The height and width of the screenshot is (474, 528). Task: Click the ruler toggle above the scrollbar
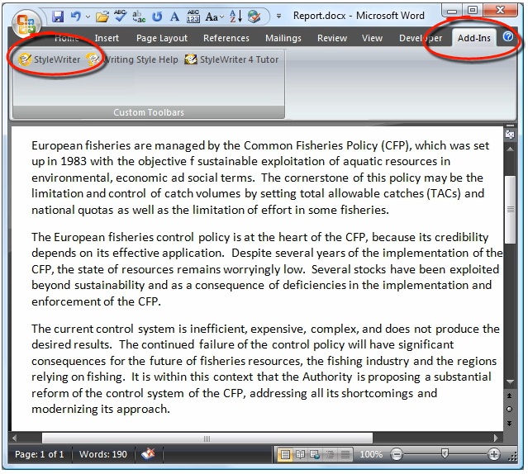click(x=510, y=135)
